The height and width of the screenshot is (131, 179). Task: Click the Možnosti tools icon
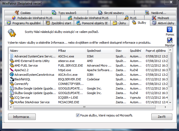click(154, 18)
